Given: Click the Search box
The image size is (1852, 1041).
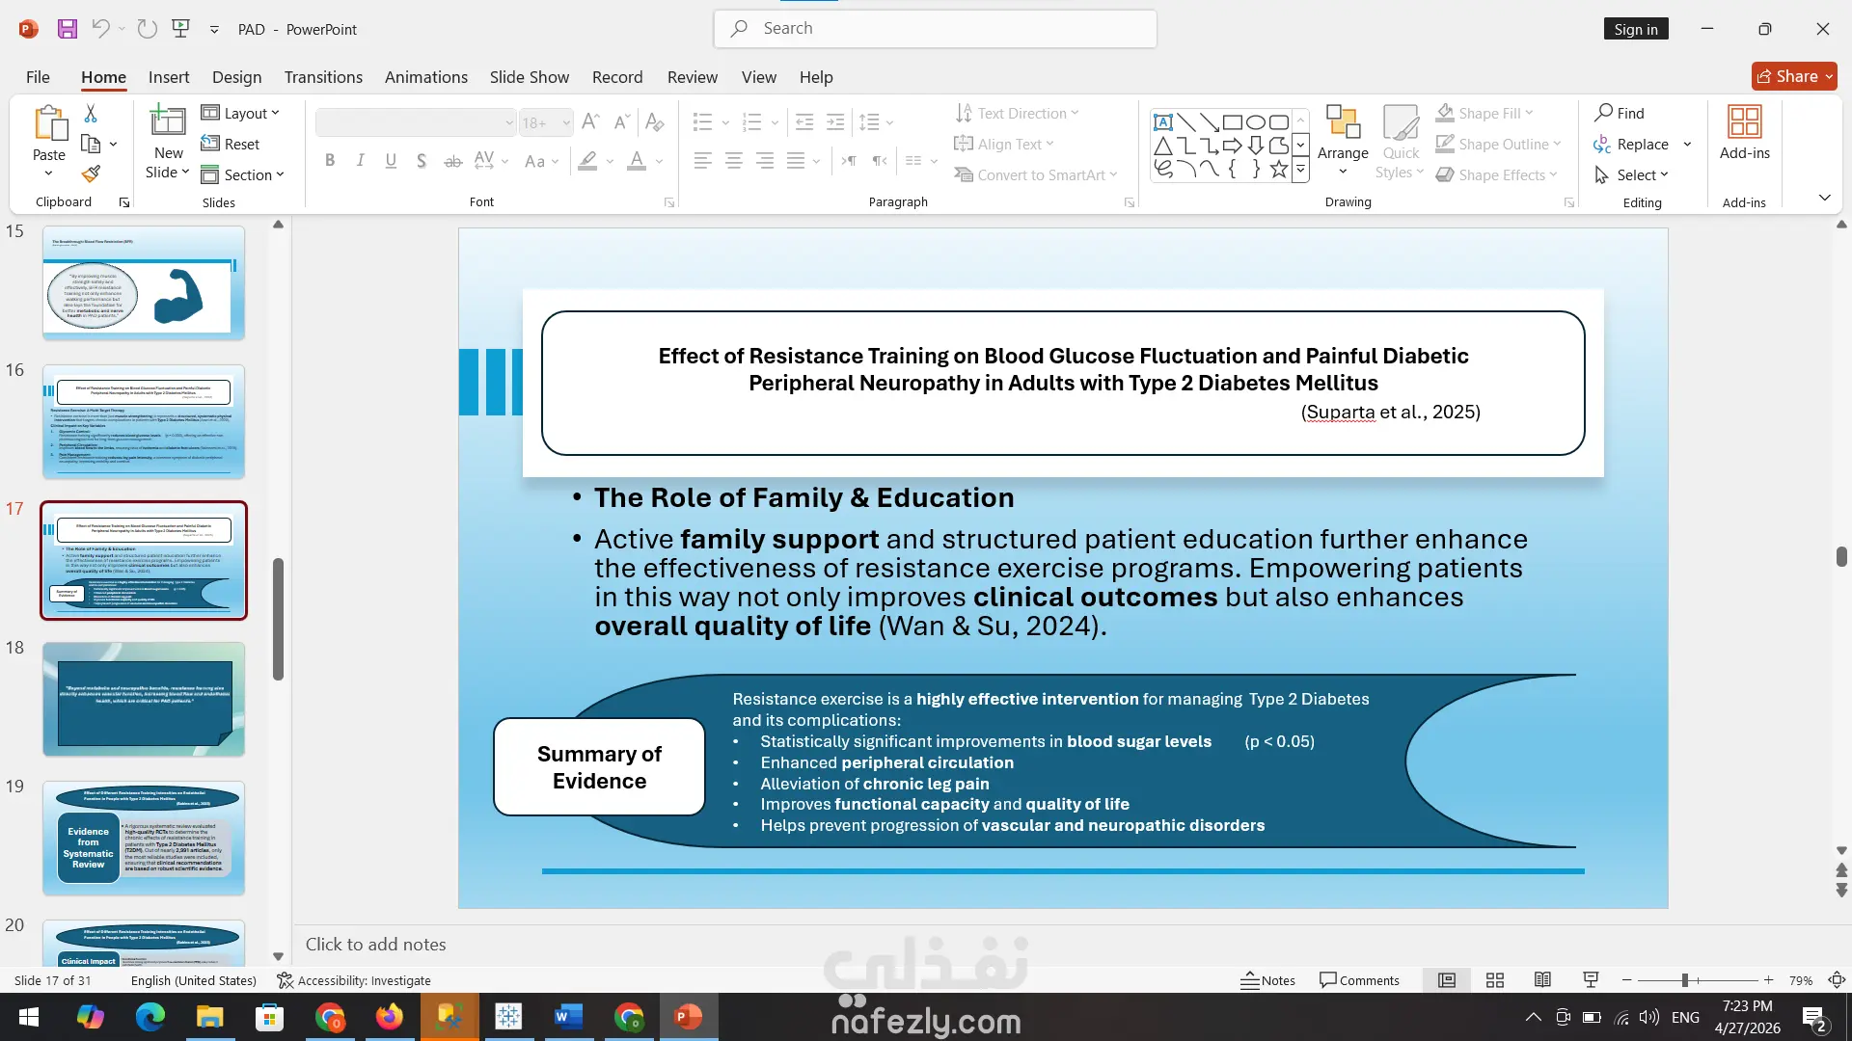Looking at the screenshot, I should [936, 29].
